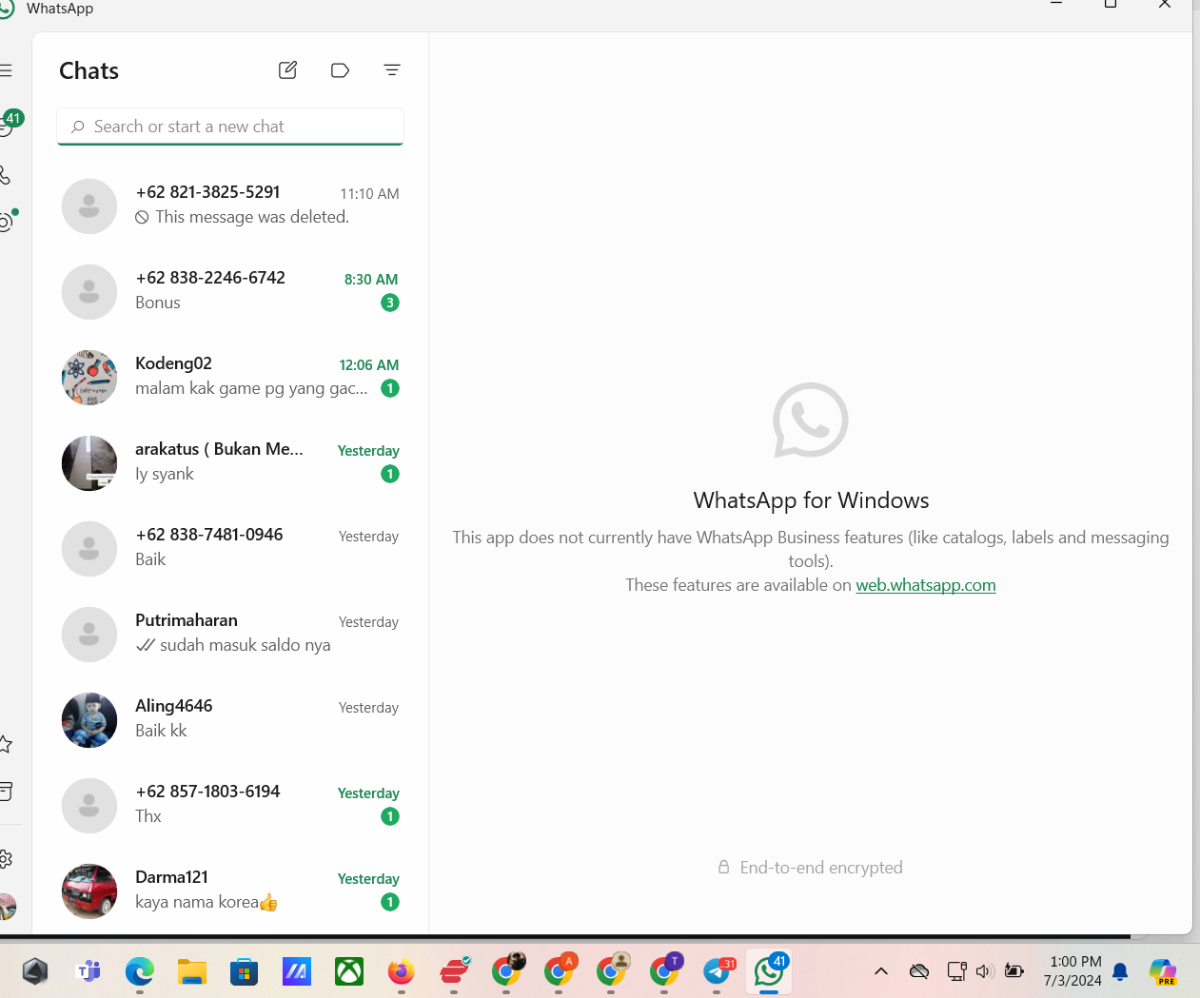Screen dimensions: 1200x998
Task: Open Firefox from the taskbar
Action: point(402,971)
